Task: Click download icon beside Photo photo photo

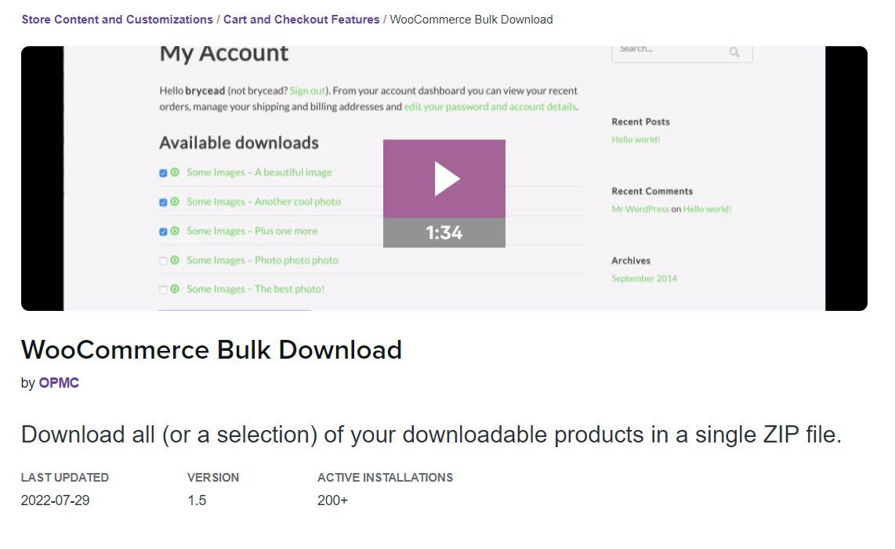Action: (175, 260)
